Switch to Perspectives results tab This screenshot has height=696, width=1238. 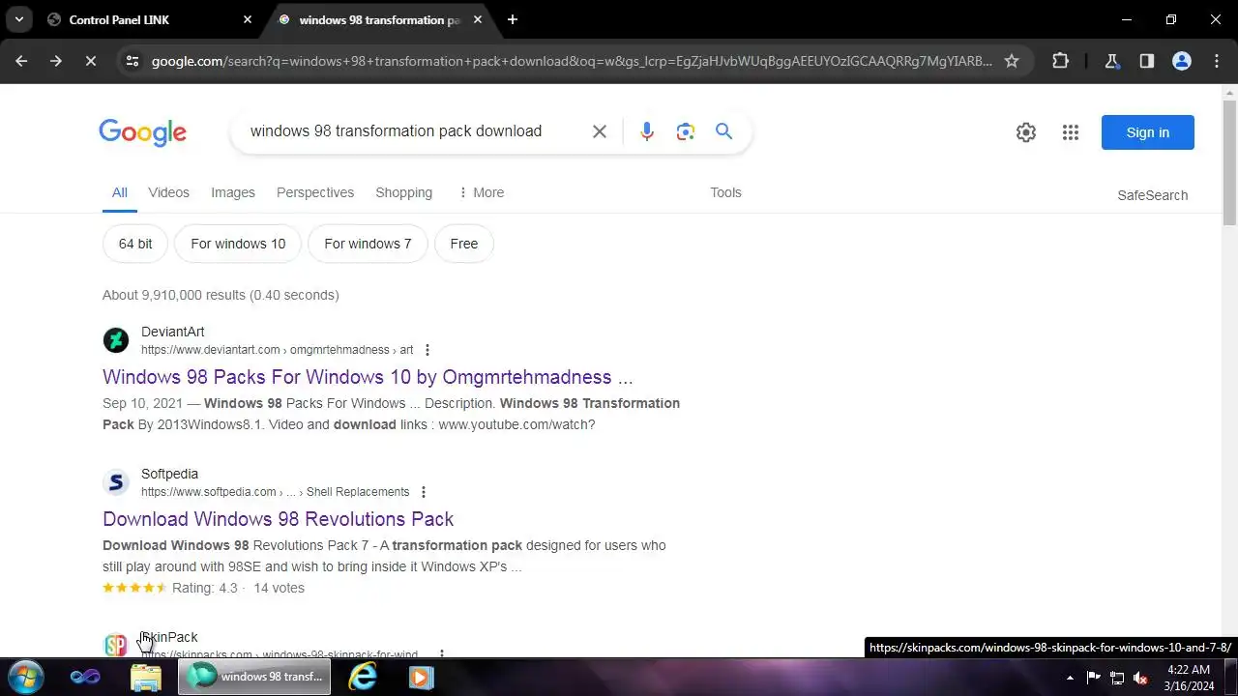(315, 192)
